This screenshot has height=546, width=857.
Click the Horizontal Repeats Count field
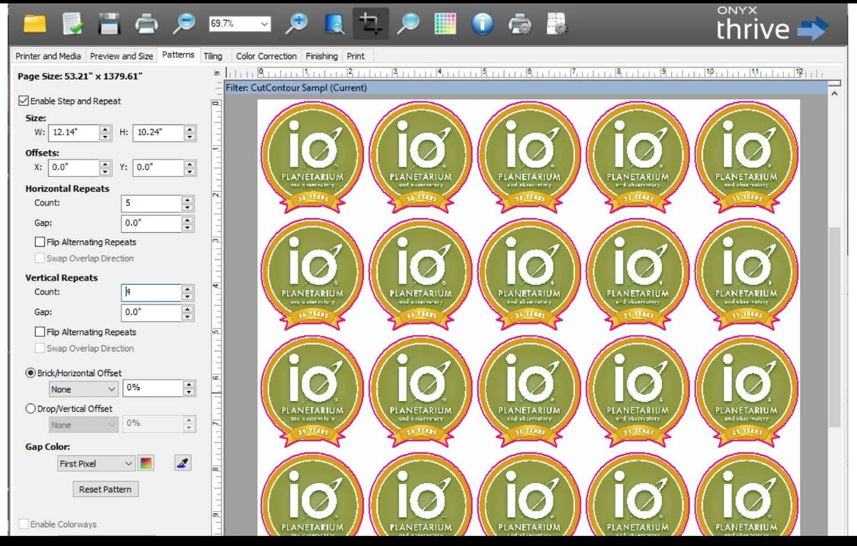(x=151, y=203)
